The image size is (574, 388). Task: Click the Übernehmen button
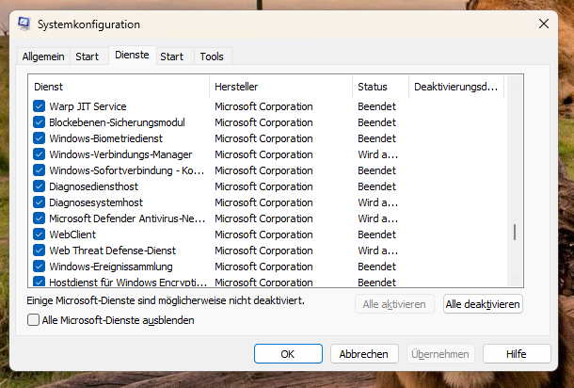(x=440, y=354)
